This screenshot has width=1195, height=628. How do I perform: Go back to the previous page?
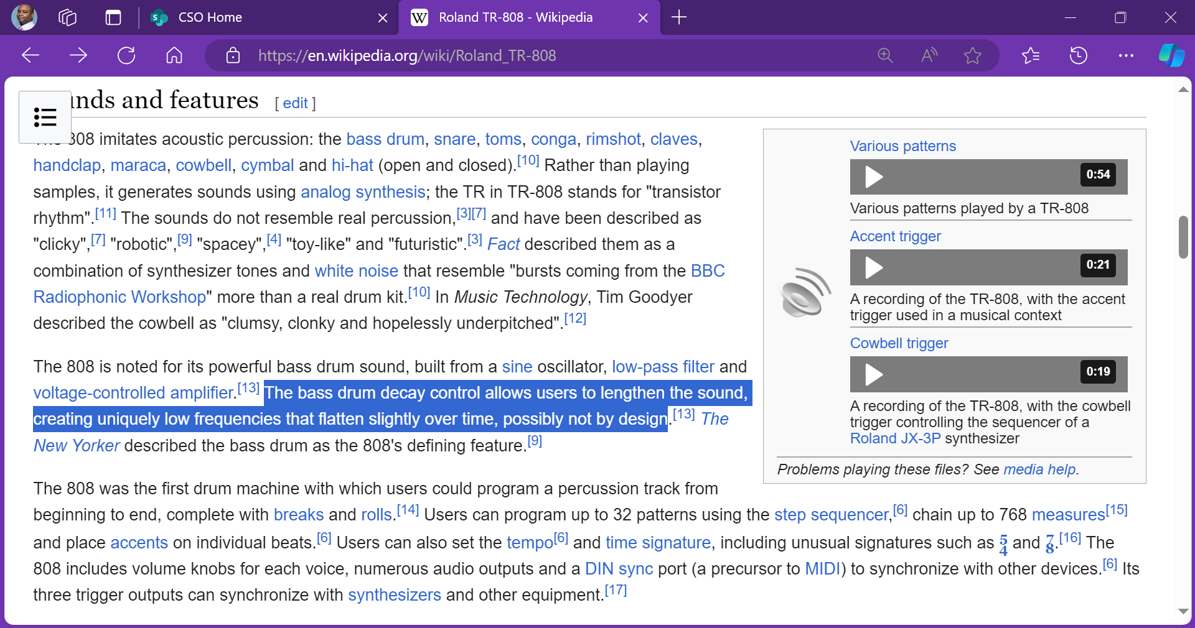coord(30,55)
